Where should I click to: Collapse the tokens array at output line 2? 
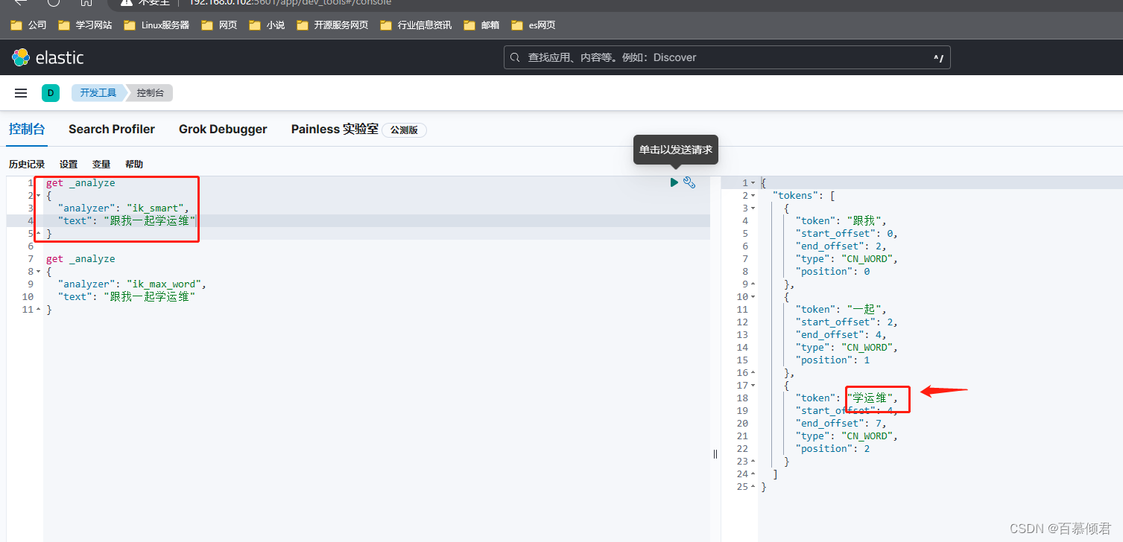click(753, 196)
